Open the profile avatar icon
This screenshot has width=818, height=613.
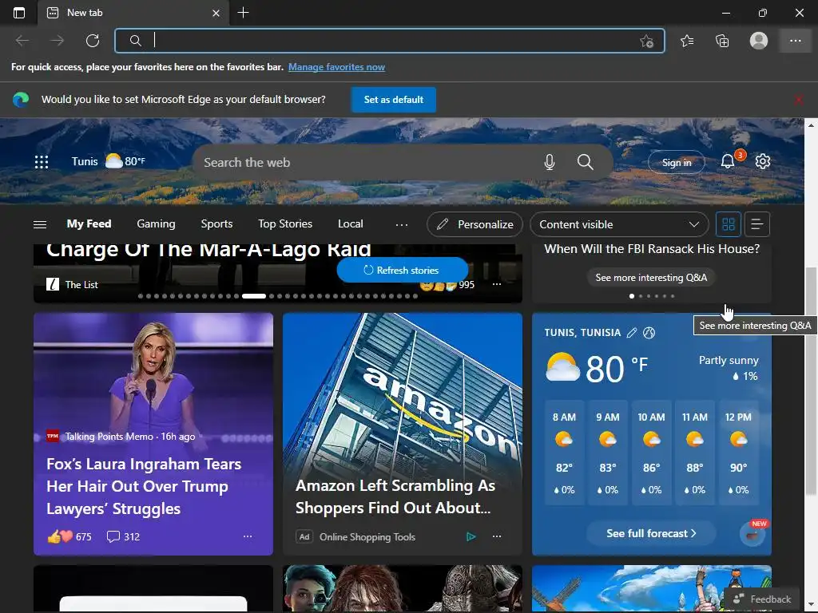tap(759, 41)
